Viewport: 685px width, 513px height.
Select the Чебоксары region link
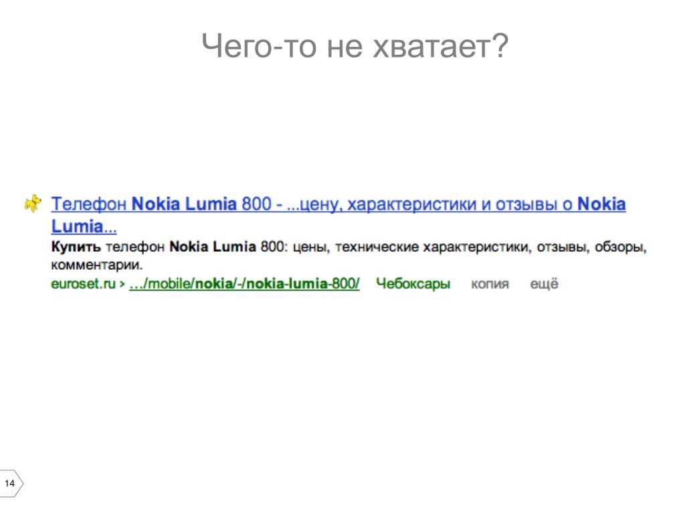click(x=413, y=284)
